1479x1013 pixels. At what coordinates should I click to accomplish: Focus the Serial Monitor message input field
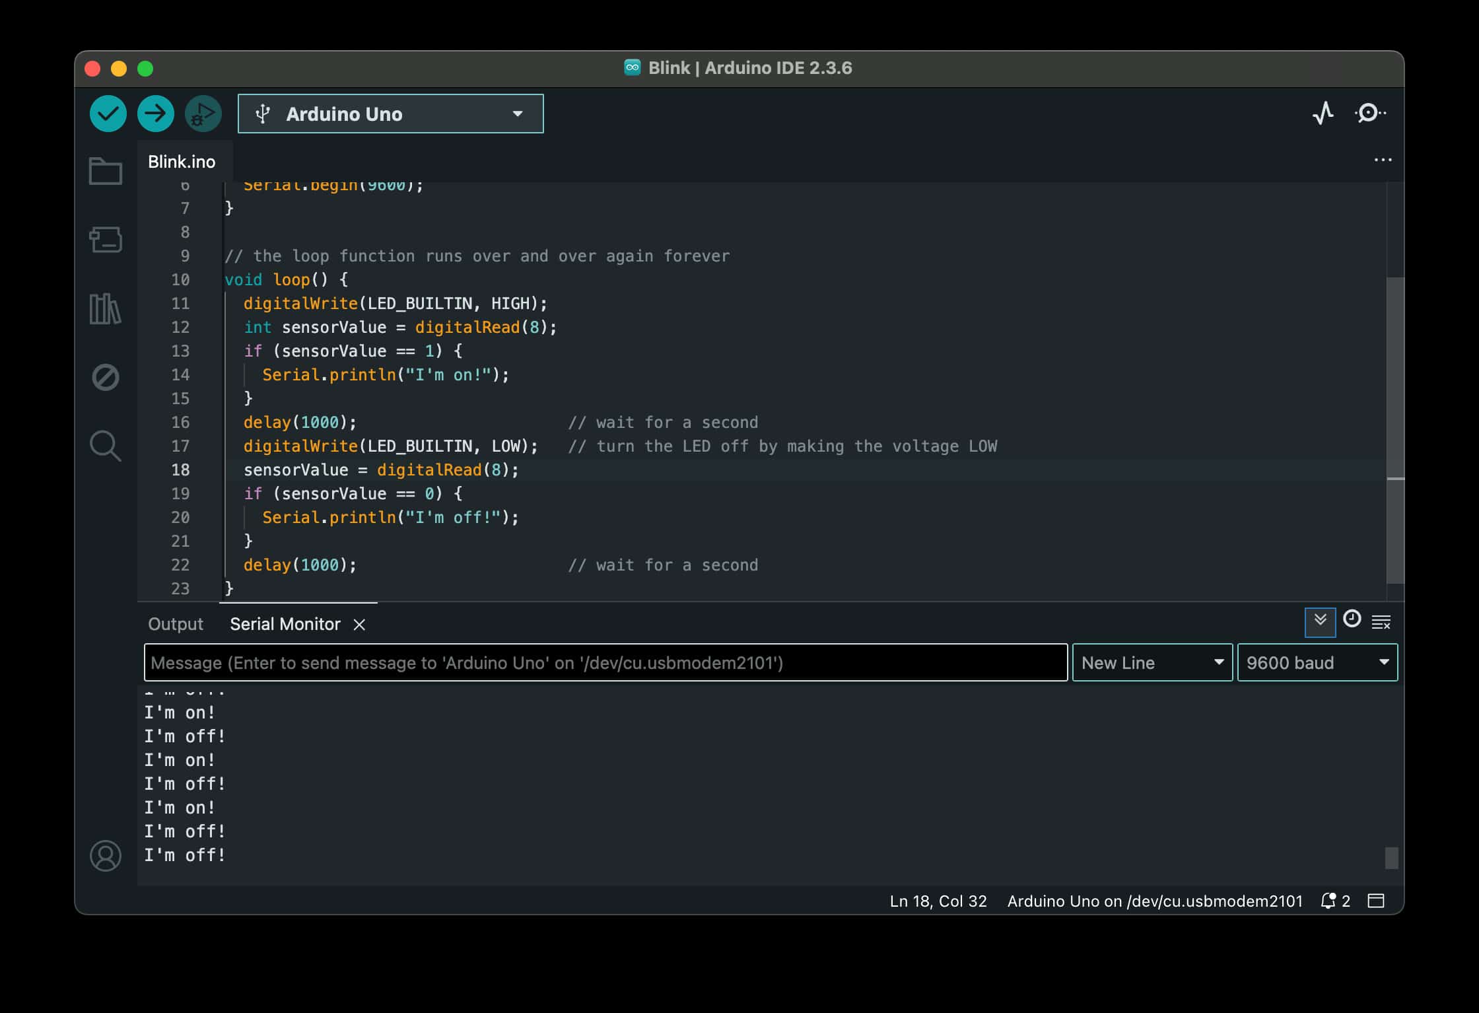(605, 662)
